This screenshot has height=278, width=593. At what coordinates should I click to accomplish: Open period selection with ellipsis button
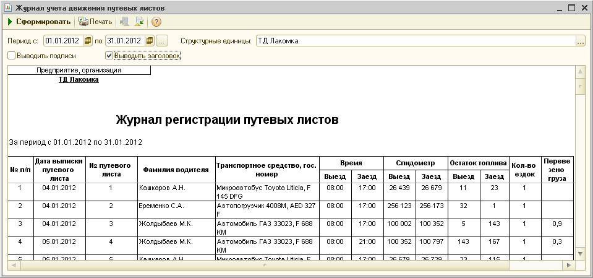tap(162, 41)
